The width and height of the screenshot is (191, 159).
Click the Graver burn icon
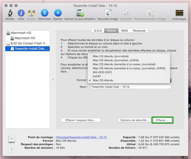click(x=32, y=13)
